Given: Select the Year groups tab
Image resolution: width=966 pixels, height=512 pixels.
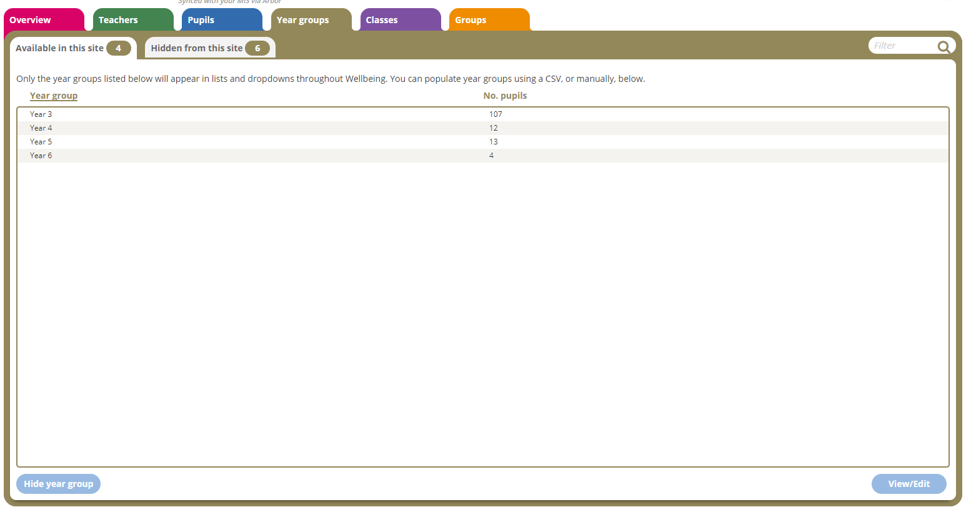Looking at the screenshot, I should click(302, 19).
